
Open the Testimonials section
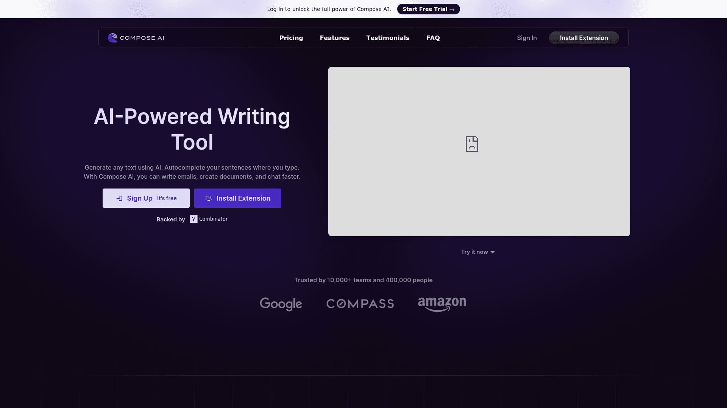click(x=388, y=38)
